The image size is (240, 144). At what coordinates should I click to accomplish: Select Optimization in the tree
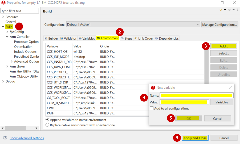tap(23, 46)
